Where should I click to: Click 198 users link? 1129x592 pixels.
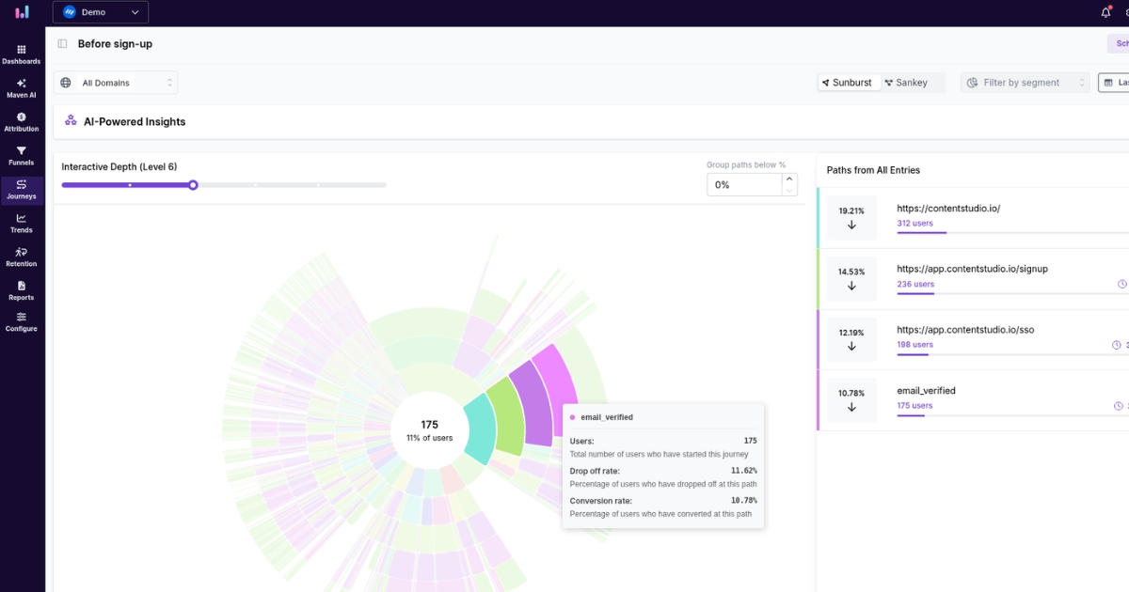point(915,345)
